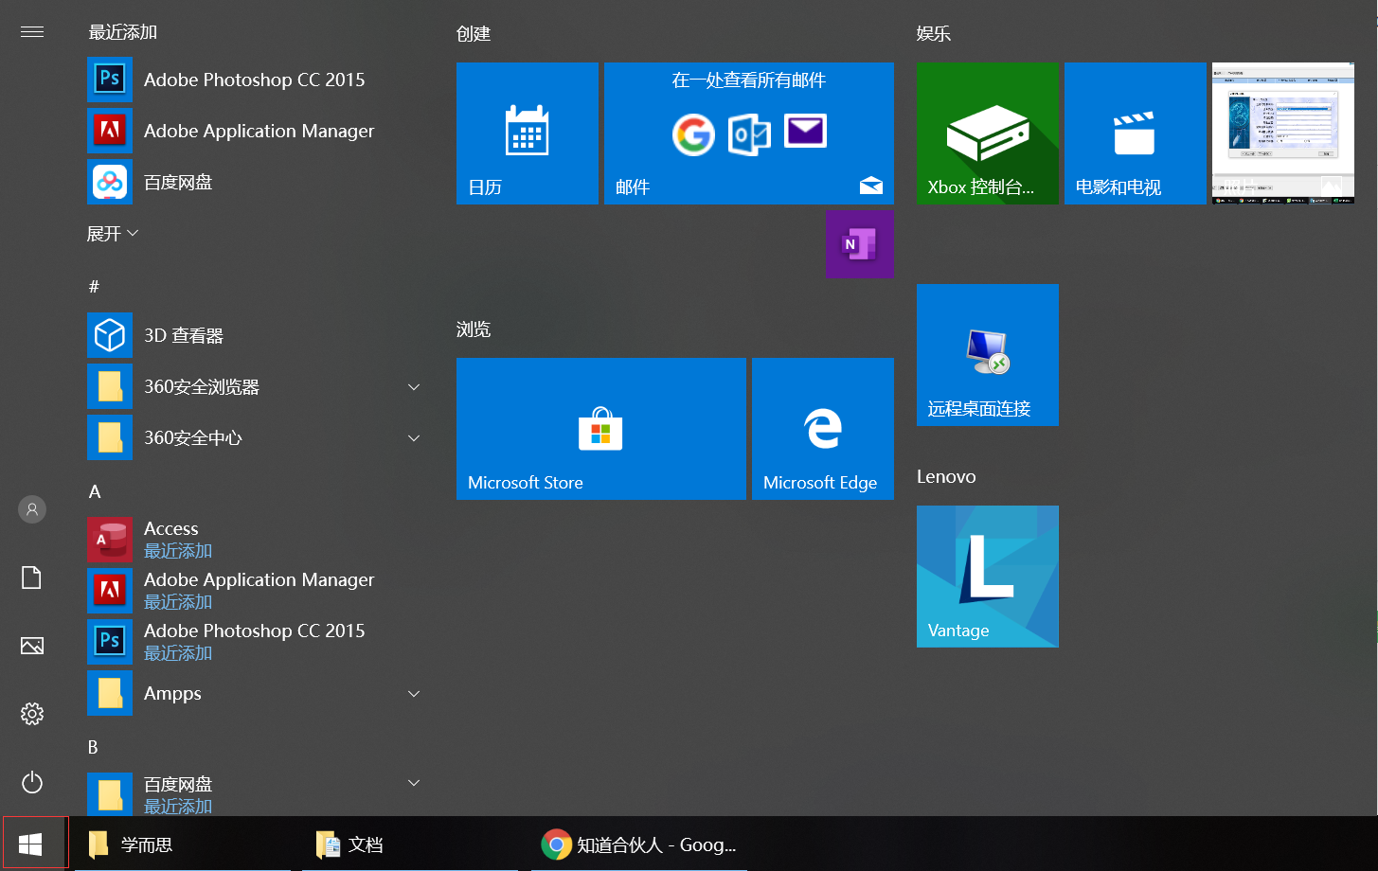Open the 远程桌面连接 tile
Viewport: 1378px width, 871px height.
988,355
